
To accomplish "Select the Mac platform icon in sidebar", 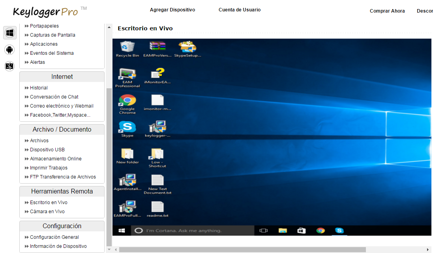I will (x=9, y=66).
